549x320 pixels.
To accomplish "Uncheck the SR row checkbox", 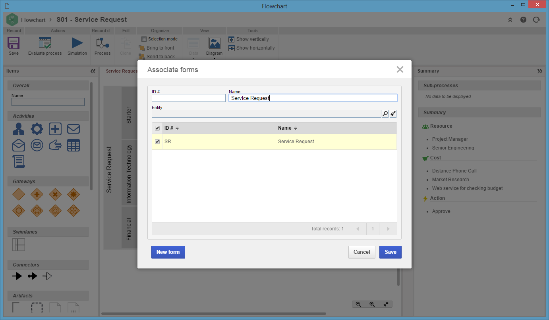I will 157,142.
